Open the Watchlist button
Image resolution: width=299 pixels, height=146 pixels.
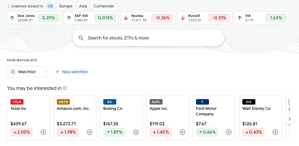(27, 72)
